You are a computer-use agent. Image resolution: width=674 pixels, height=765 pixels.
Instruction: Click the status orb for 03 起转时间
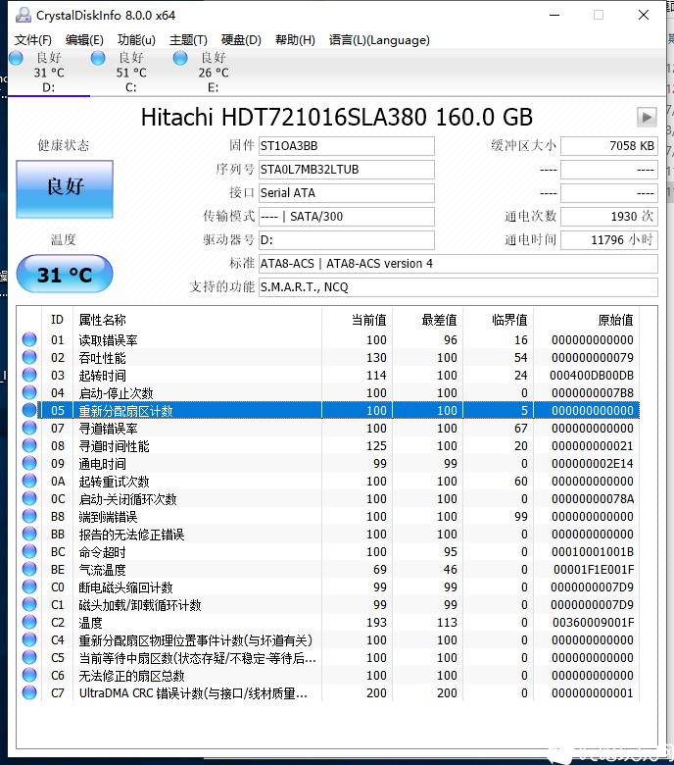[29, 375]
